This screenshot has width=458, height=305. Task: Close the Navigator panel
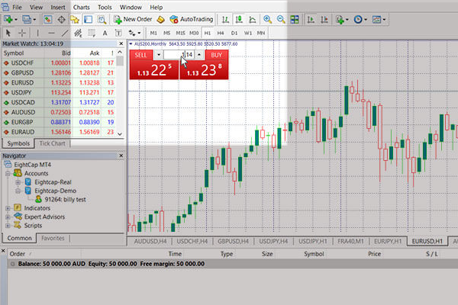tap(121, 156)
